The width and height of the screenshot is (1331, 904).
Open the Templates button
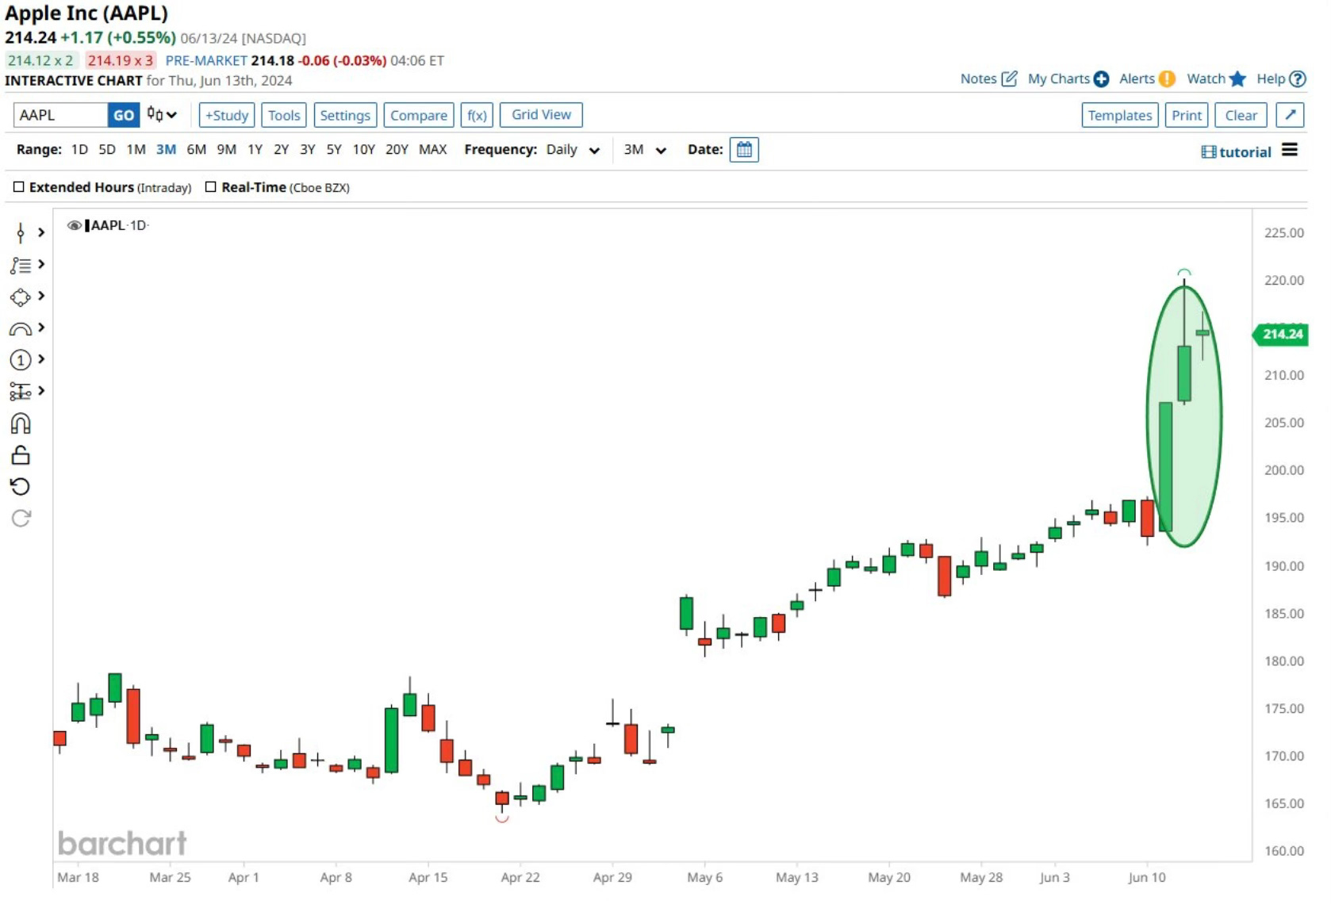(1120, 115)
